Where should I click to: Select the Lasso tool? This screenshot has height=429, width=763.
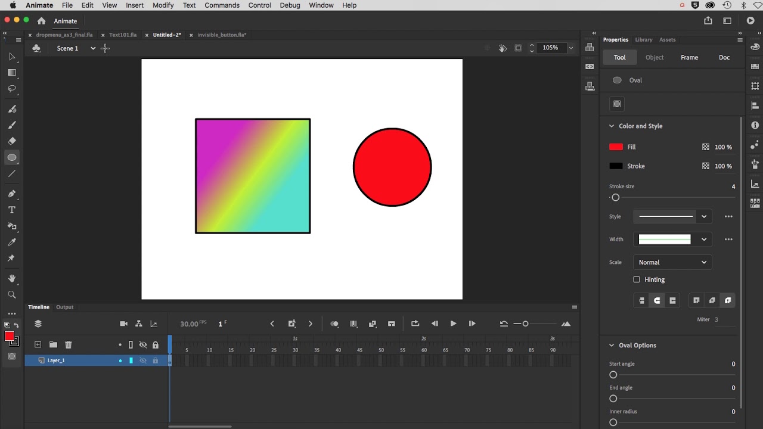pyautogui.click(x=12, y=89)
